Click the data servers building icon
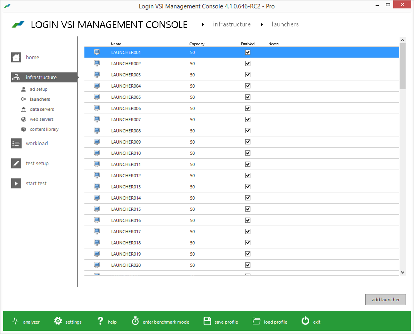414x334 pixels. pyautogui.click(x=24, y=109)
